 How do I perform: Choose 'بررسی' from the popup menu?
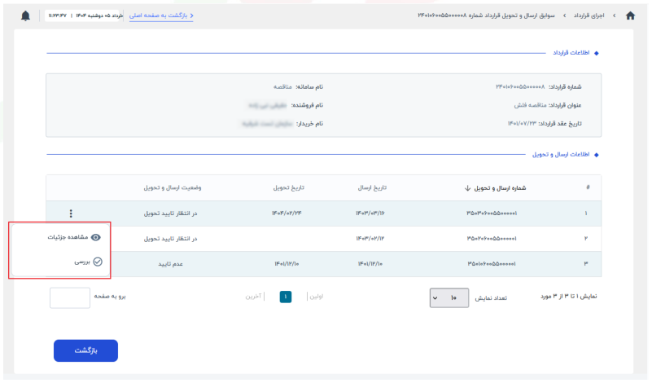88,262
